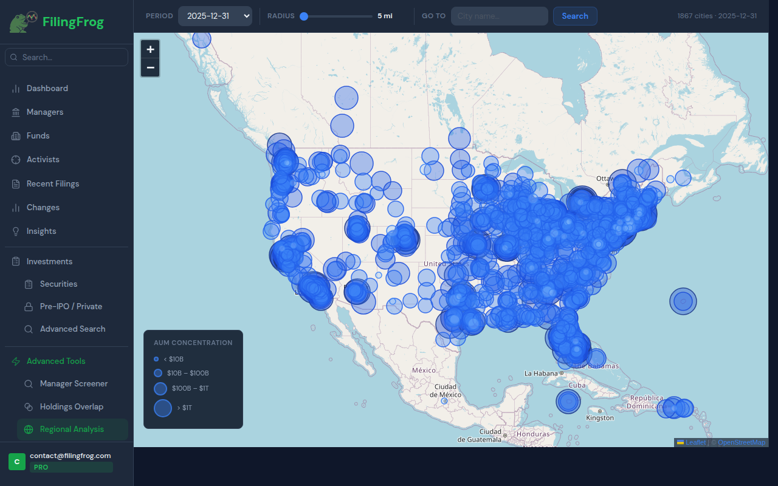Open the OpenStreetMap attribution link
This screenshot has width=778, height=486.
click(x=740, y=442)
